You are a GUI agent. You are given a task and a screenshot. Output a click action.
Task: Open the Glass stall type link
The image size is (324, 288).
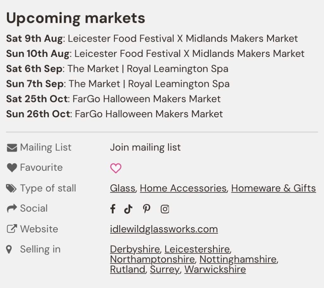(x=122, y=188)
